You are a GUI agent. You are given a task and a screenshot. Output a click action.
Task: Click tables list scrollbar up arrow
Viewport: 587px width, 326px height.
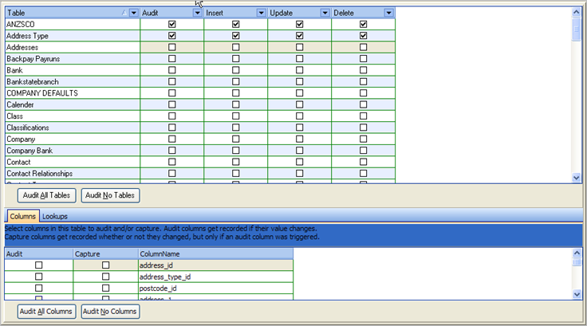[x=577, y=12]
